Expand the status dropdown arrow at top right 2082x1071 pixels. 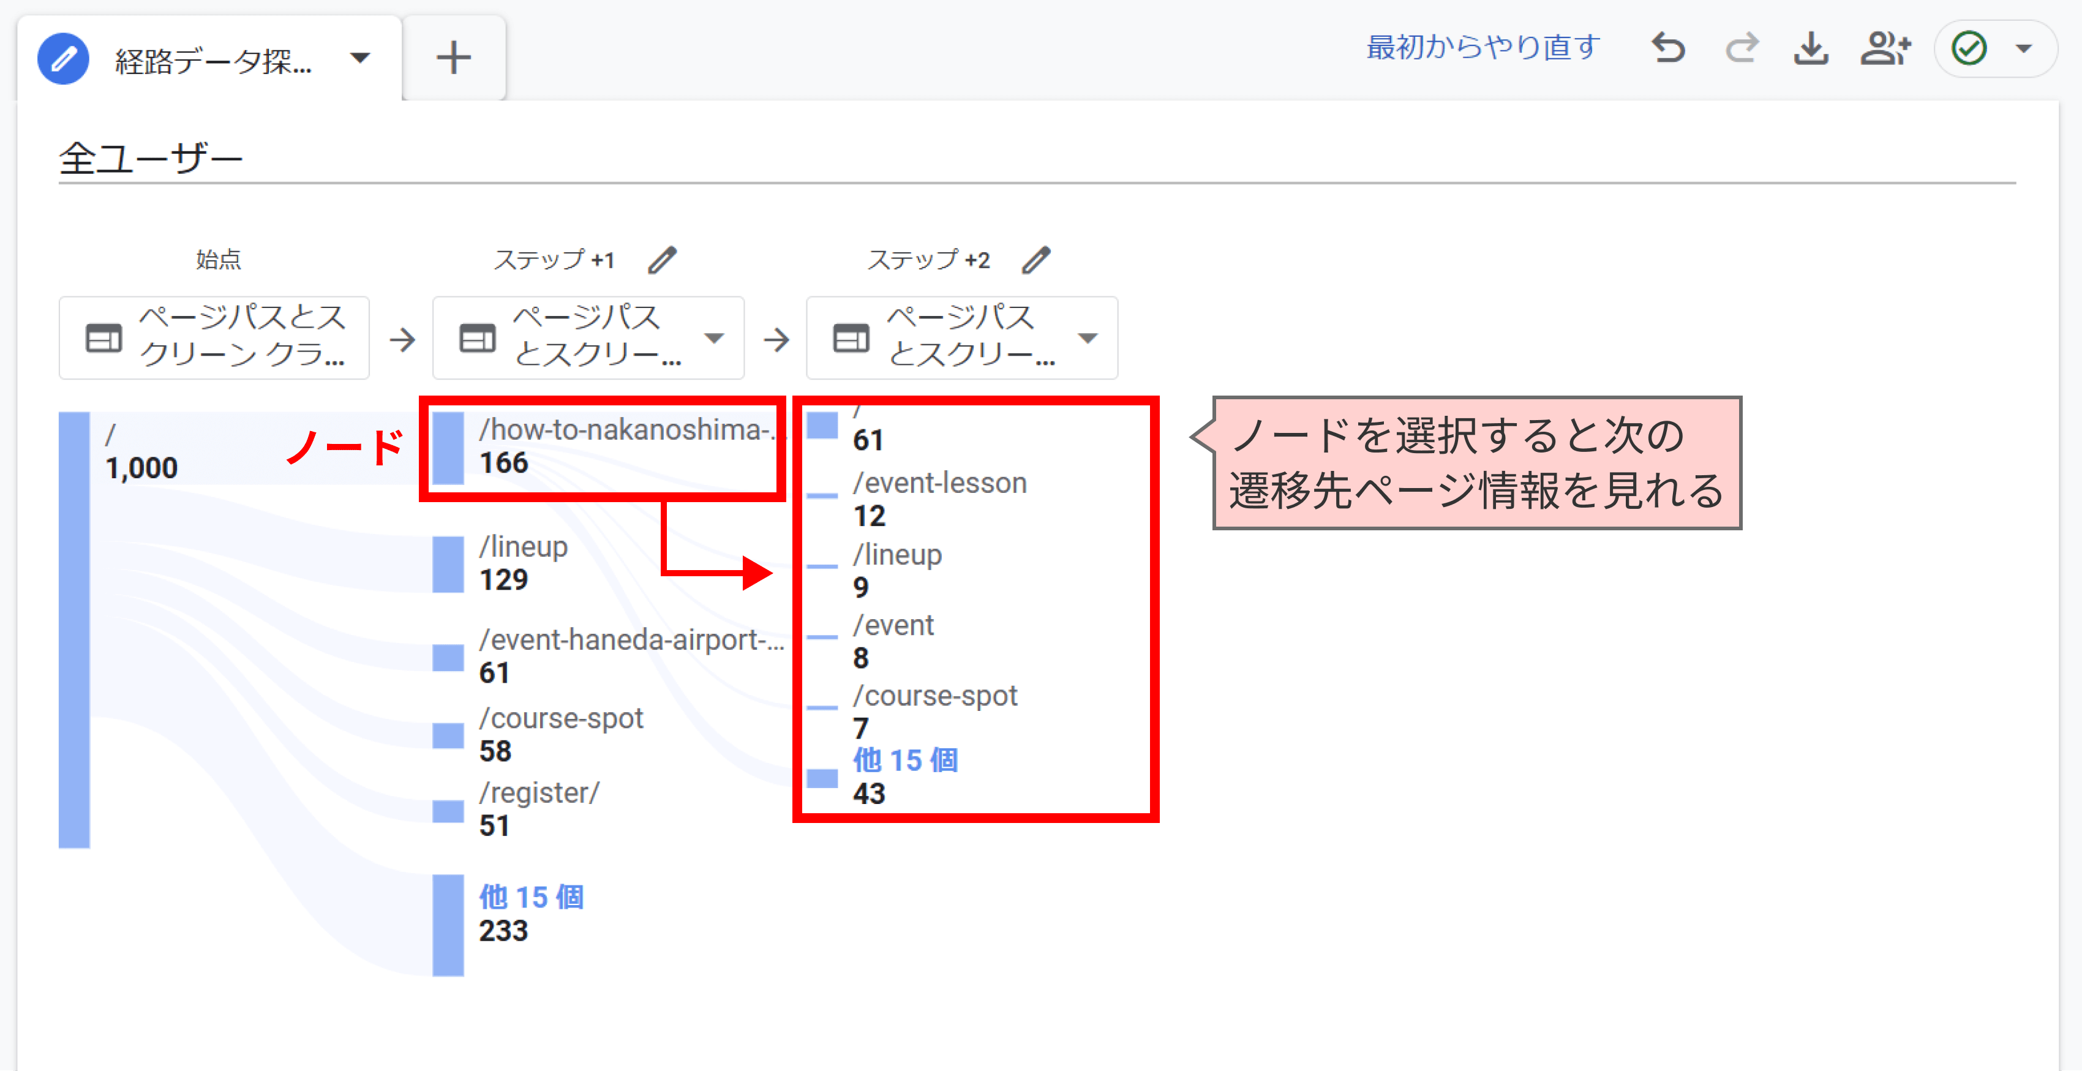2024,48
